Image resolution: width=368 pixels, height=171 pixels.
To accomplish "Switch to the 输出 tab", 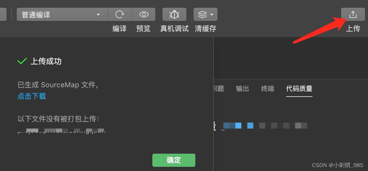I will [x=242, y=88].
